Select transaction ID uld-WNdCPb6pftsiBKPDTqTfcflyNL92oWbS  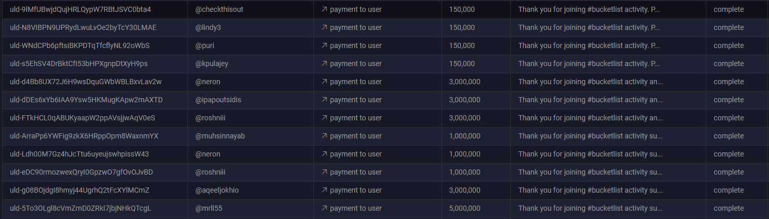pyautogui.click(x=80, y=45)
